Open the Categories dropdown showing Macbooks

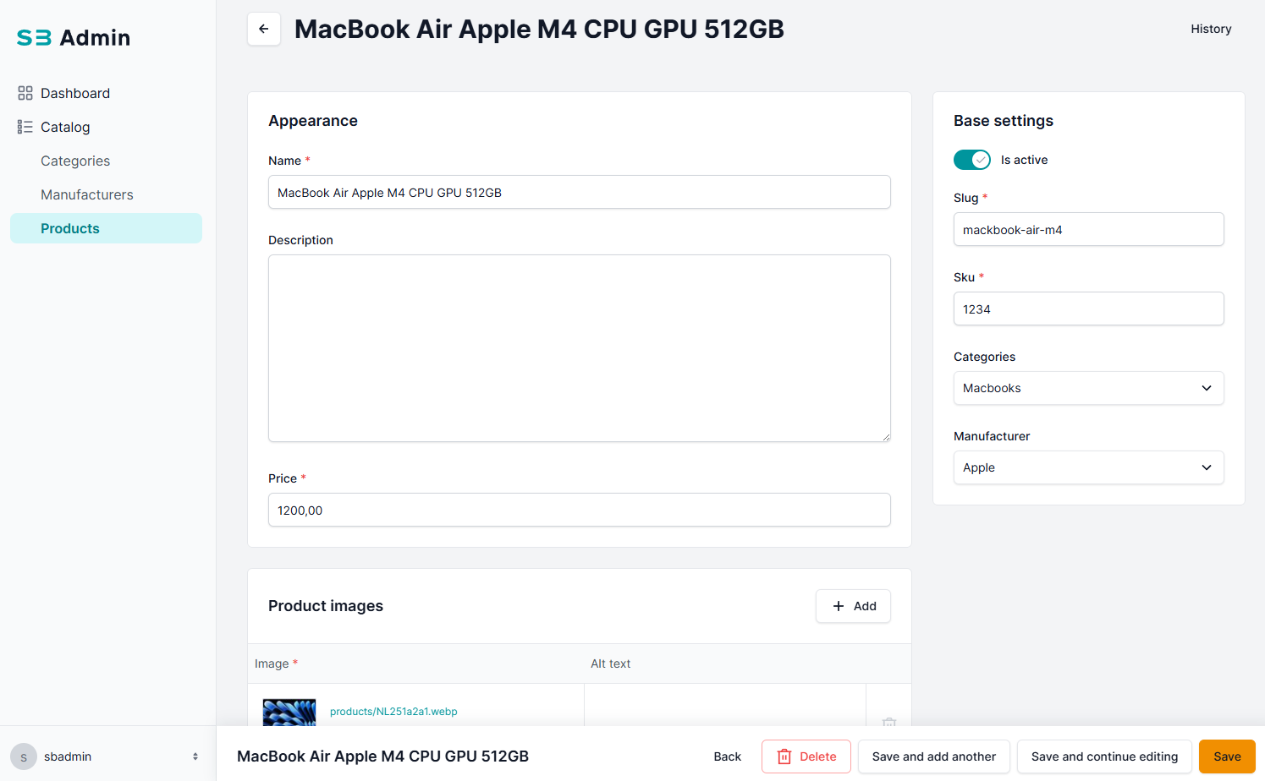[x=1089, y=388]
